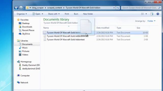Screen dimensions: 163x91
Task: Open SkyDrive in the sidebar
Action: point(26,34)
